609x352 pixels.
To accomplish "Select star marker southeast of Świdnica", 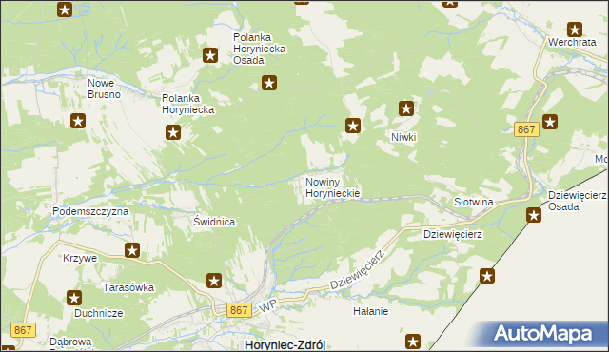I will [x=214, y=281].
